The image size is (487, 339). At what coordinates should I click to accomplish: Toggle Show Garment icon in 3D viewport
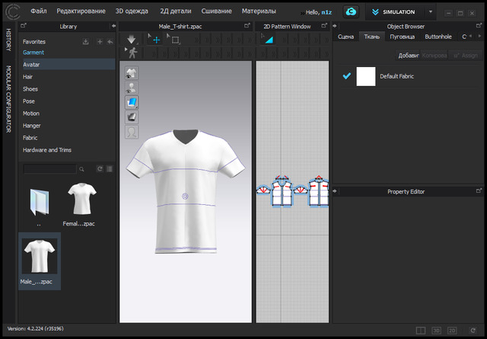tap(132, 73)
